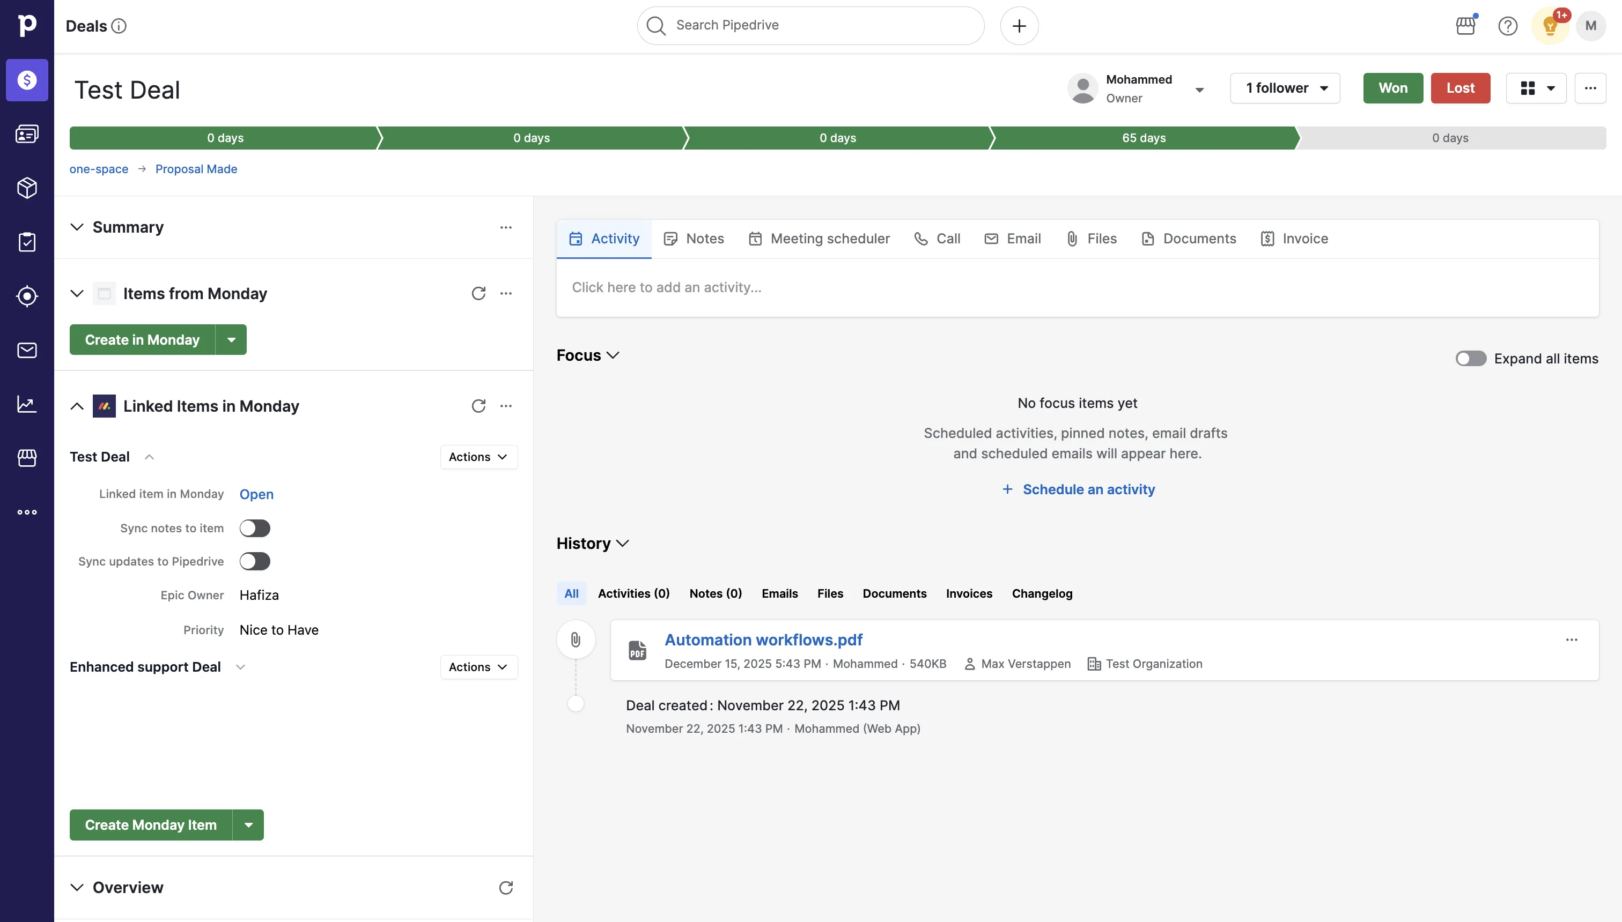Image resolution: width=1622 pixels, height=922 pixels.
Task: Click the Create in Monday button
Action: pyautogui.click(x=142, y=340)
